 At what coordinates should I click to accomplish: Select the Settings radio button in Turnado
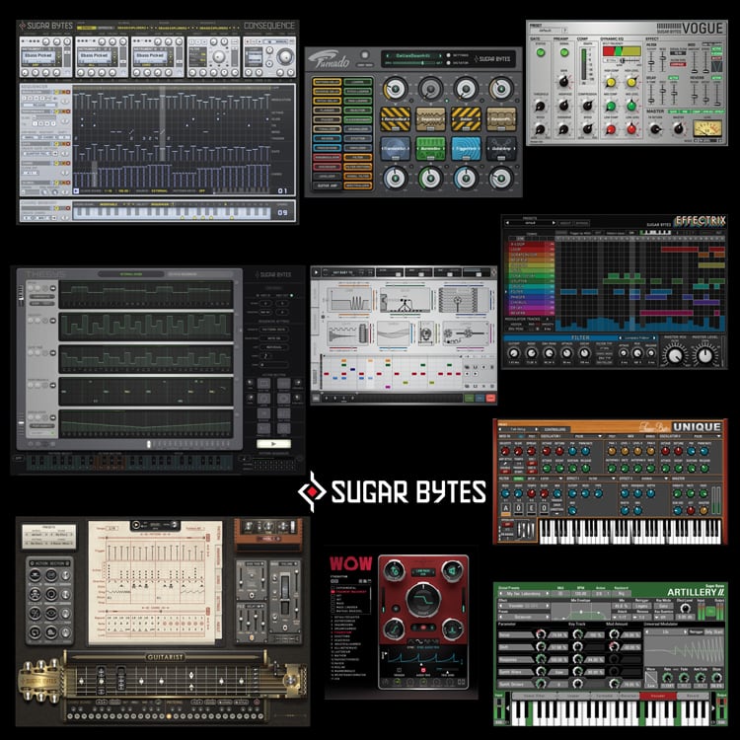448,55
